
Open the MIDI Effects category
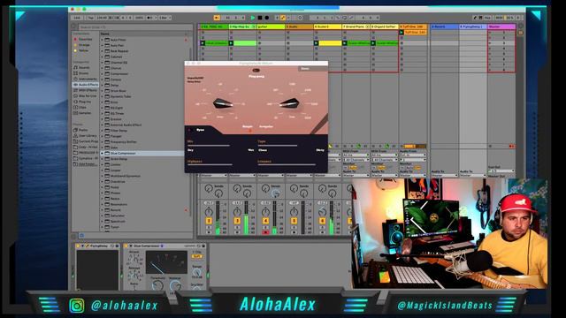(88, 90)
